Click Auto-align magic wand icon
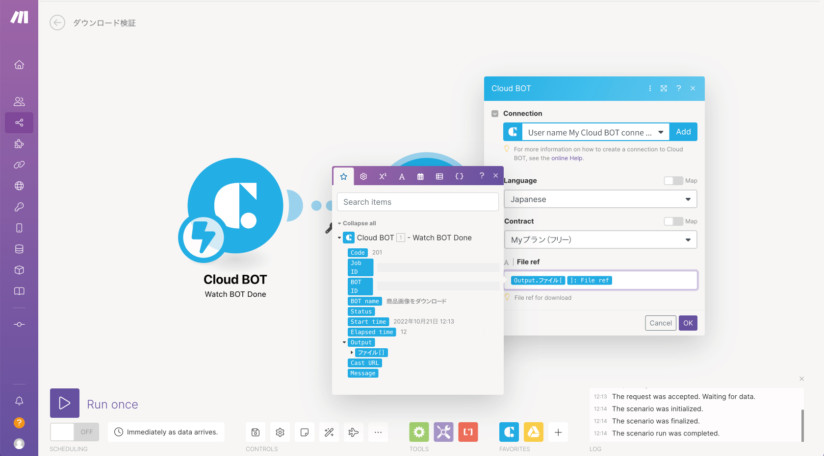 (x=329, y=432)
